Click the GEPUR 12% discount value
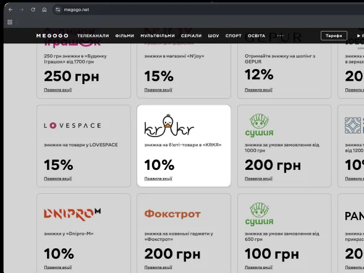 (259, 75)
